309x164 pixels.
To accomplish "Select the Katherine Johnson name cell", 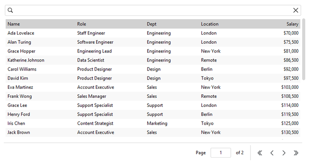I will click(40, 60).
